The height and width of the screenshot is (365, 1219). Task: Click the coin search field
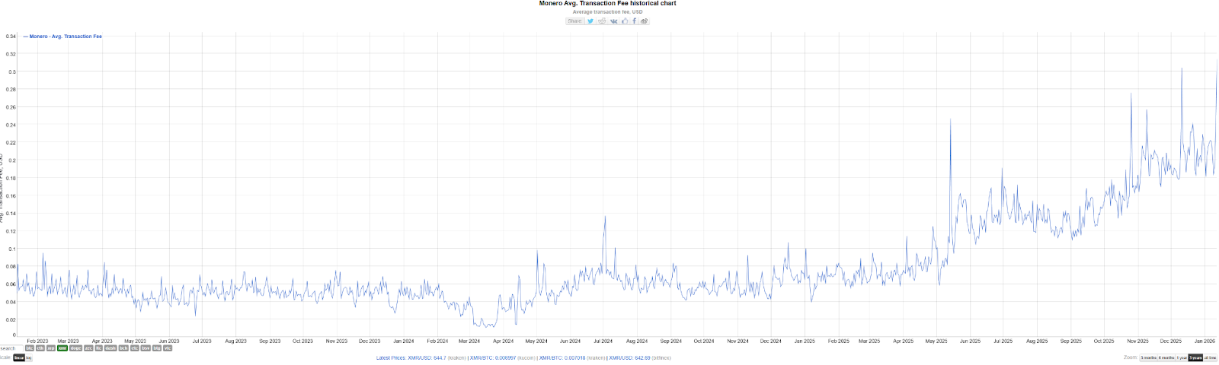[x=9, y=348]
